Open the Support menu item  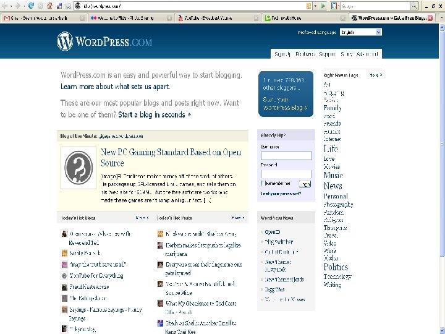(x=327, y=54)
